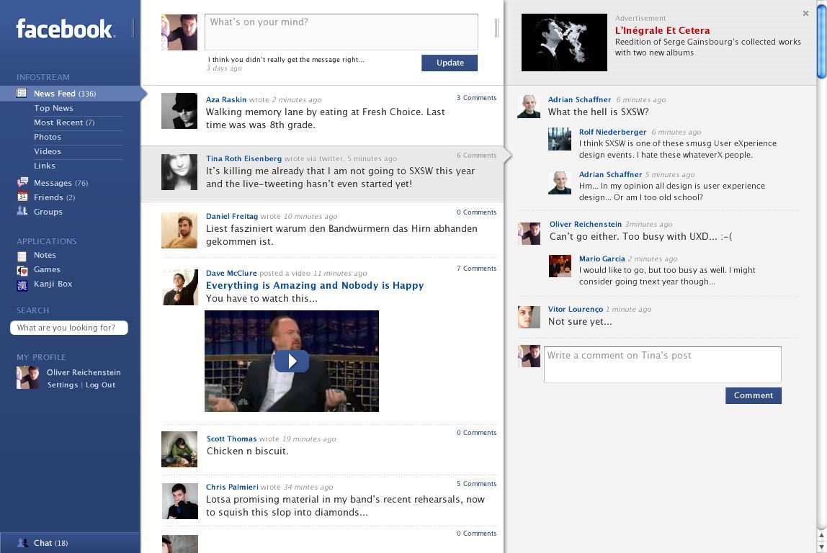Click the grip handle beside status box
The image size is (827, 553).
tap(496, 28)
